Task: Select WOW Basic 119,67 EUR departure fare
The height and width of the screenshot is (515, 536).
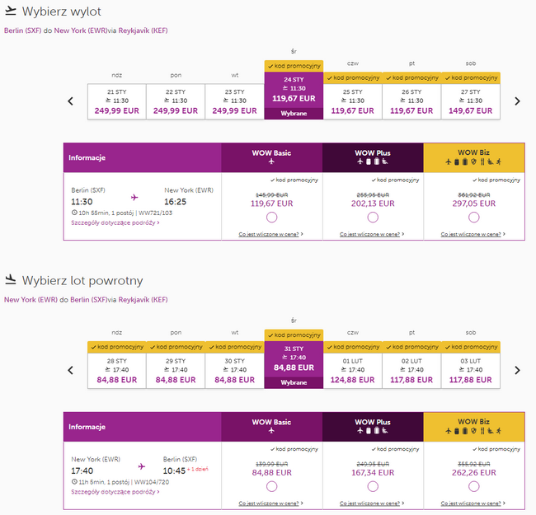Action: click(x=272, y=218)
